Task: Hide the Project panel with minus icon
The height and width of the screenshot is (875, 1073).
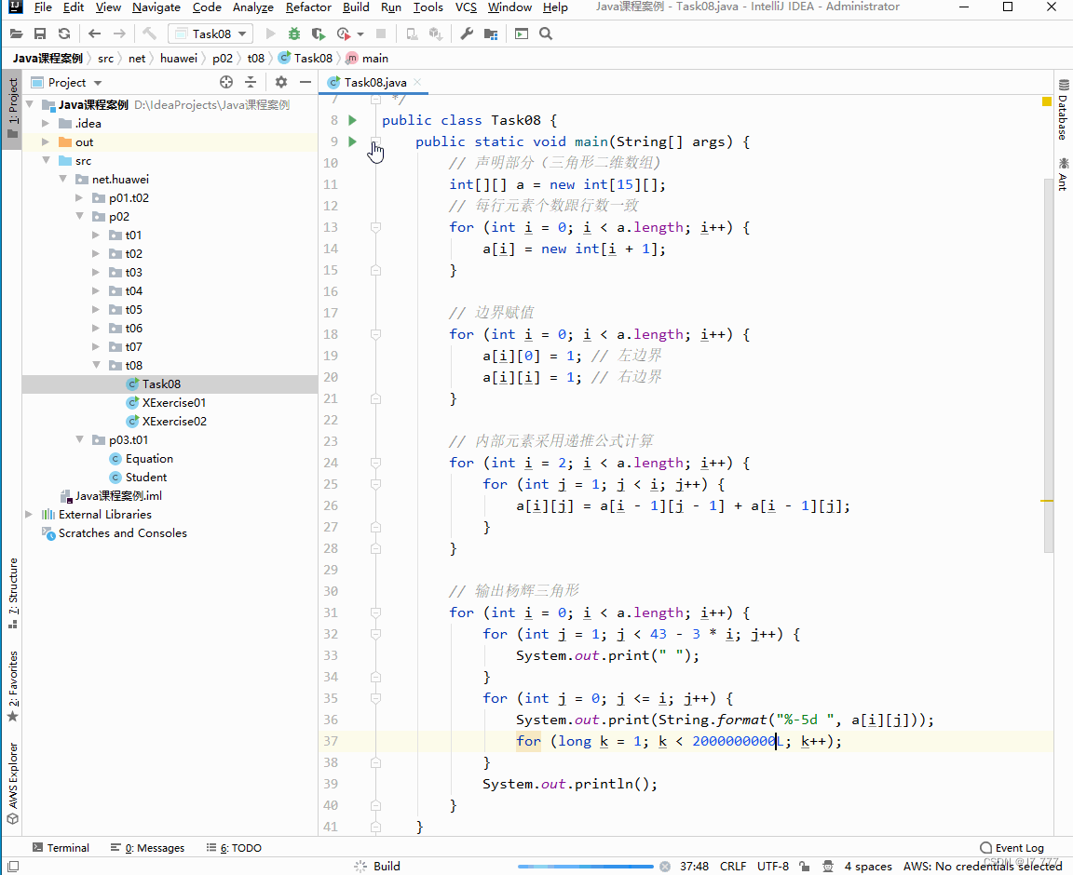Action: pos(306,82)
